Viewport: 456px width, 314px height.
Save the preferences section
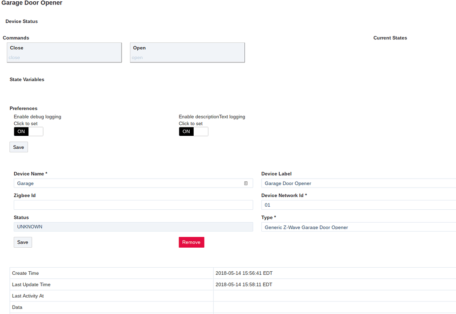tap(19, 147)
